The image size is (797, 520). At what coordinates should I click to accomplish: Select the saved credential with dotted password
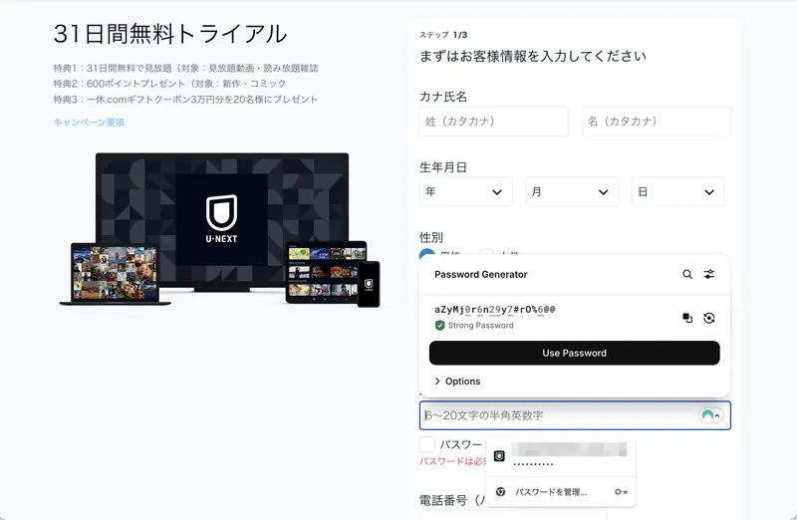(561, 456)
